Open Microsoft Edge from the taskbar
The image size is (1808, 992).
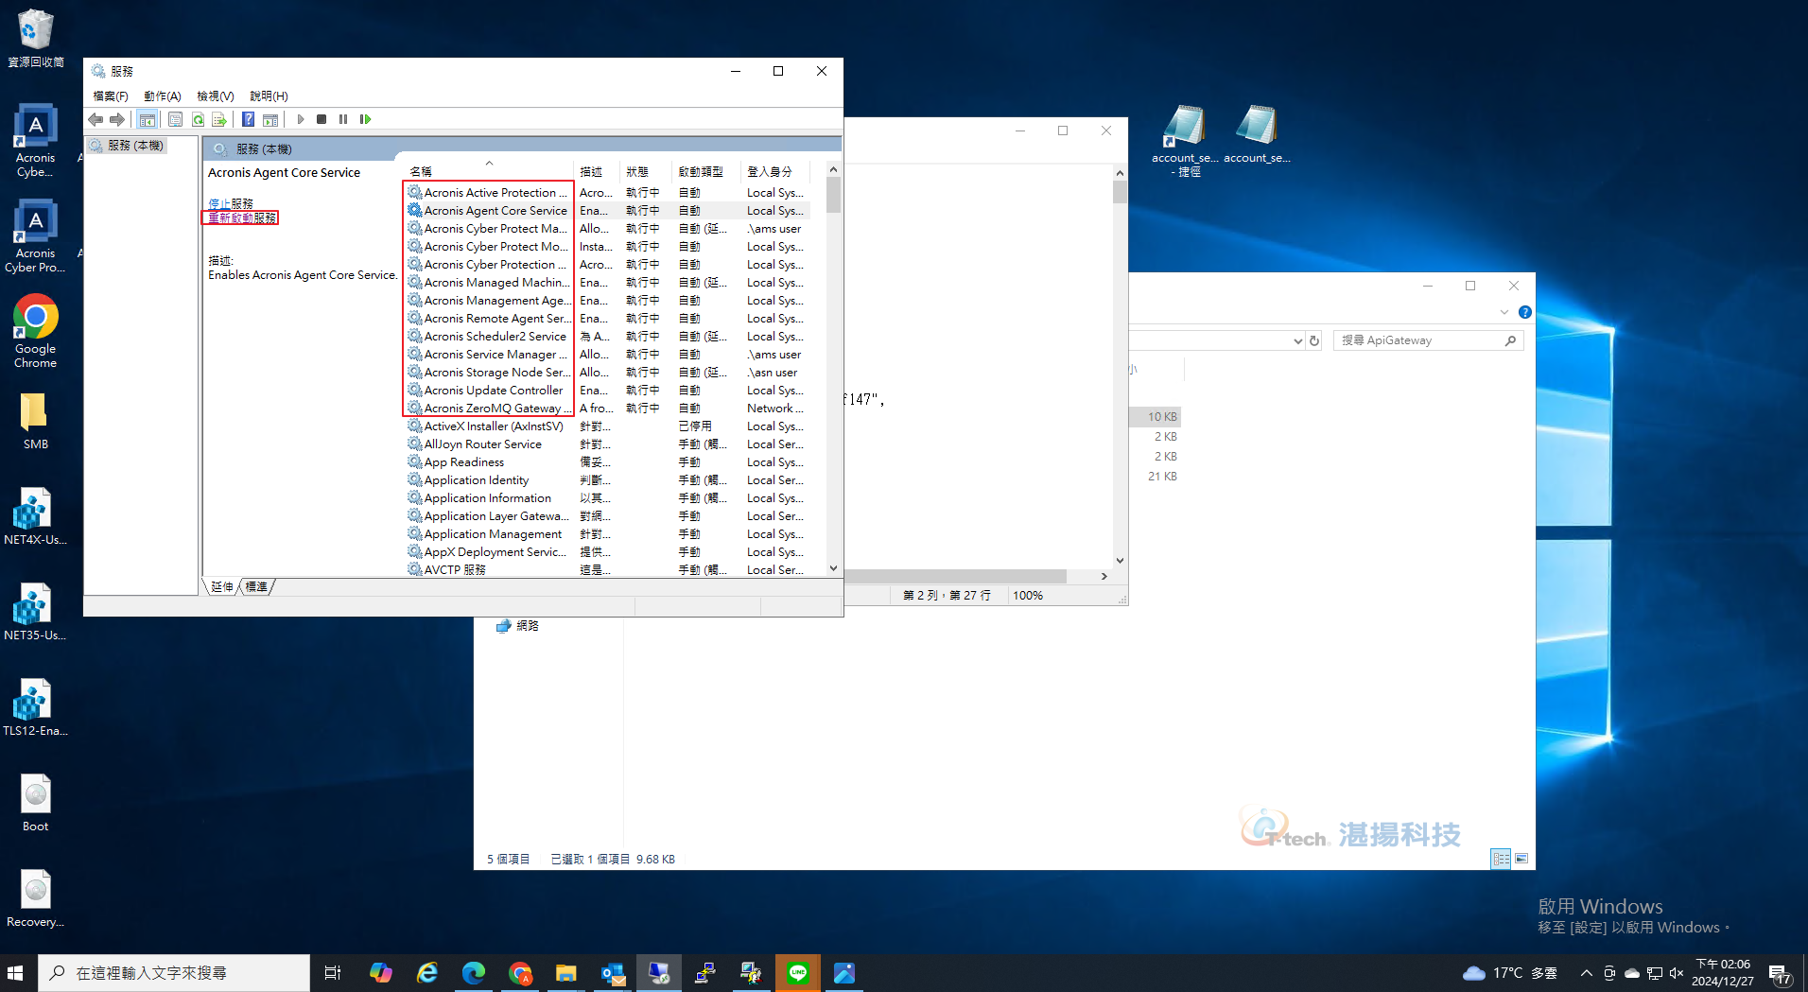(x=474, y=973)
